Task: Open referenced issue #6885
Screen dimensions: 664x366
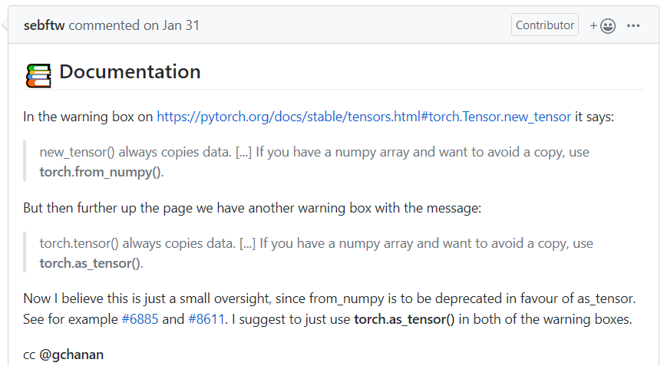Action: [x=140, y=318]
